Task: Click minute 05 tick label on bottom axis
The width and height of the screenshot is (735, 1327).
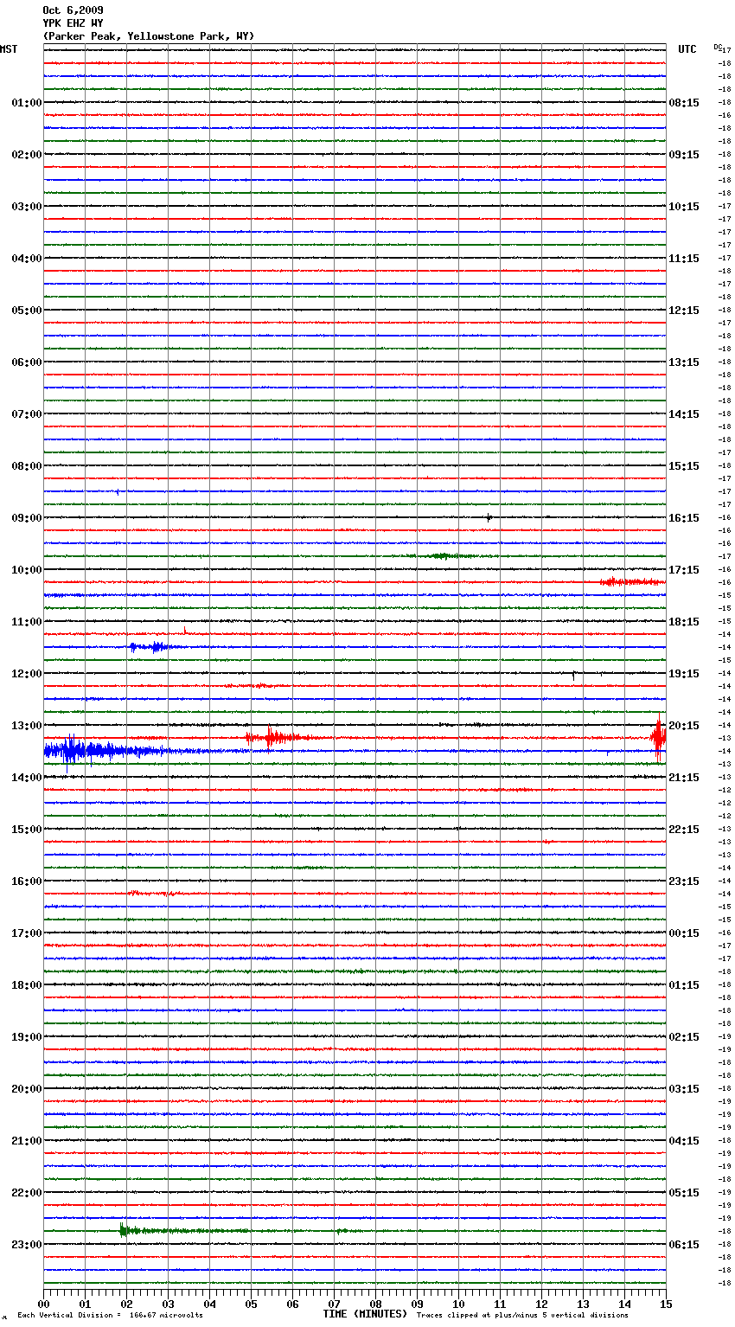Action: coord(251,1304)
